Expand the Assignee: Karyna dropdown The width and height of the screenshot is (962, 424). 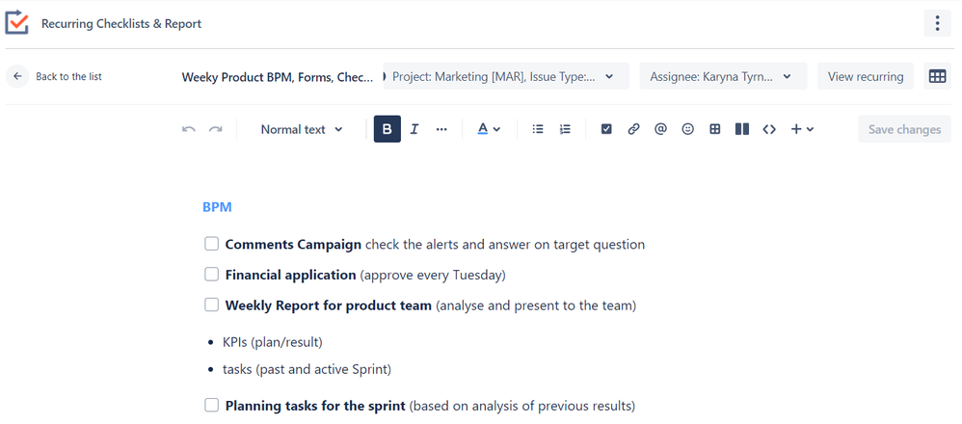pos(722,77)
